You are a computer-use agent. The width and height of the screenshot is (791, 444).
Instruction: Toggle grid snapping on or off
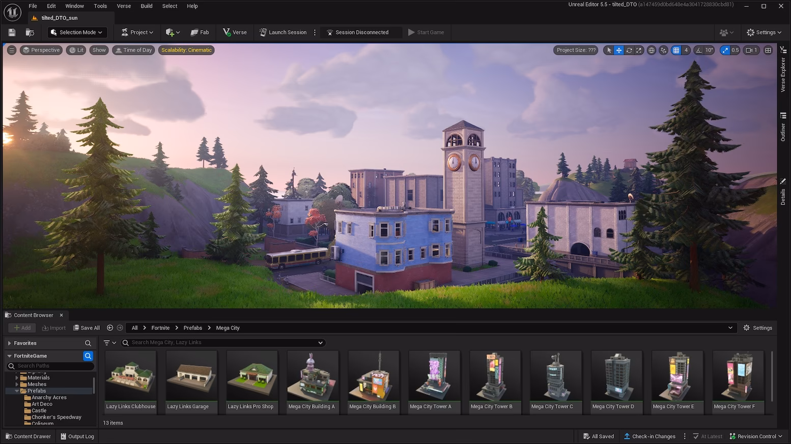(676, 50)
